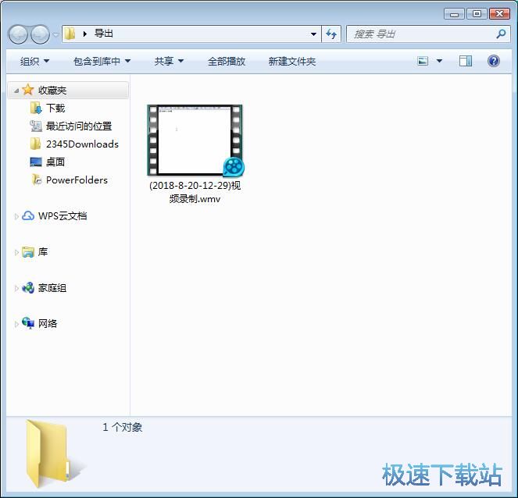518x498 pixels.
Task: Open the 组织 menu
Action: 34,62
